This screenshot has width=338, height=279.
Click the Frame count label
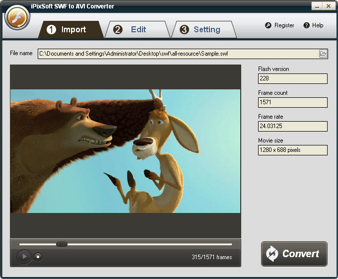(272, 93)
